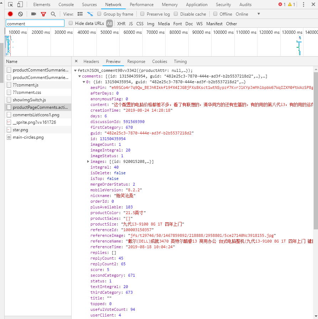Filter requests by JS

click(x=131, y=23)
